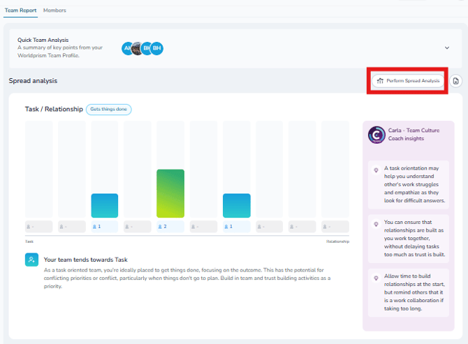Viewport: 468px width, 344px height.
Task: Select the tall green bar in chart
Action: (x=170, y=193)
